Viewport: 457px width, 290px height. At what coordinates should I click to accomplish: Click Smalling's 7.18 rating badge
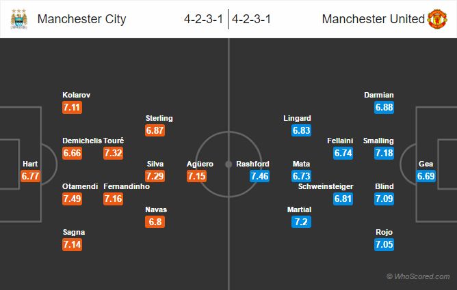click(x=384, y=153)
